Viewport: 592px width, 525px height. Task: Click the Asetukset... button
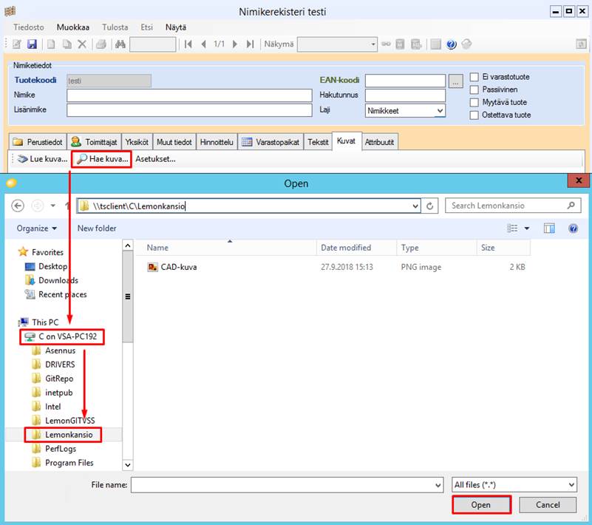click(155, 159)
